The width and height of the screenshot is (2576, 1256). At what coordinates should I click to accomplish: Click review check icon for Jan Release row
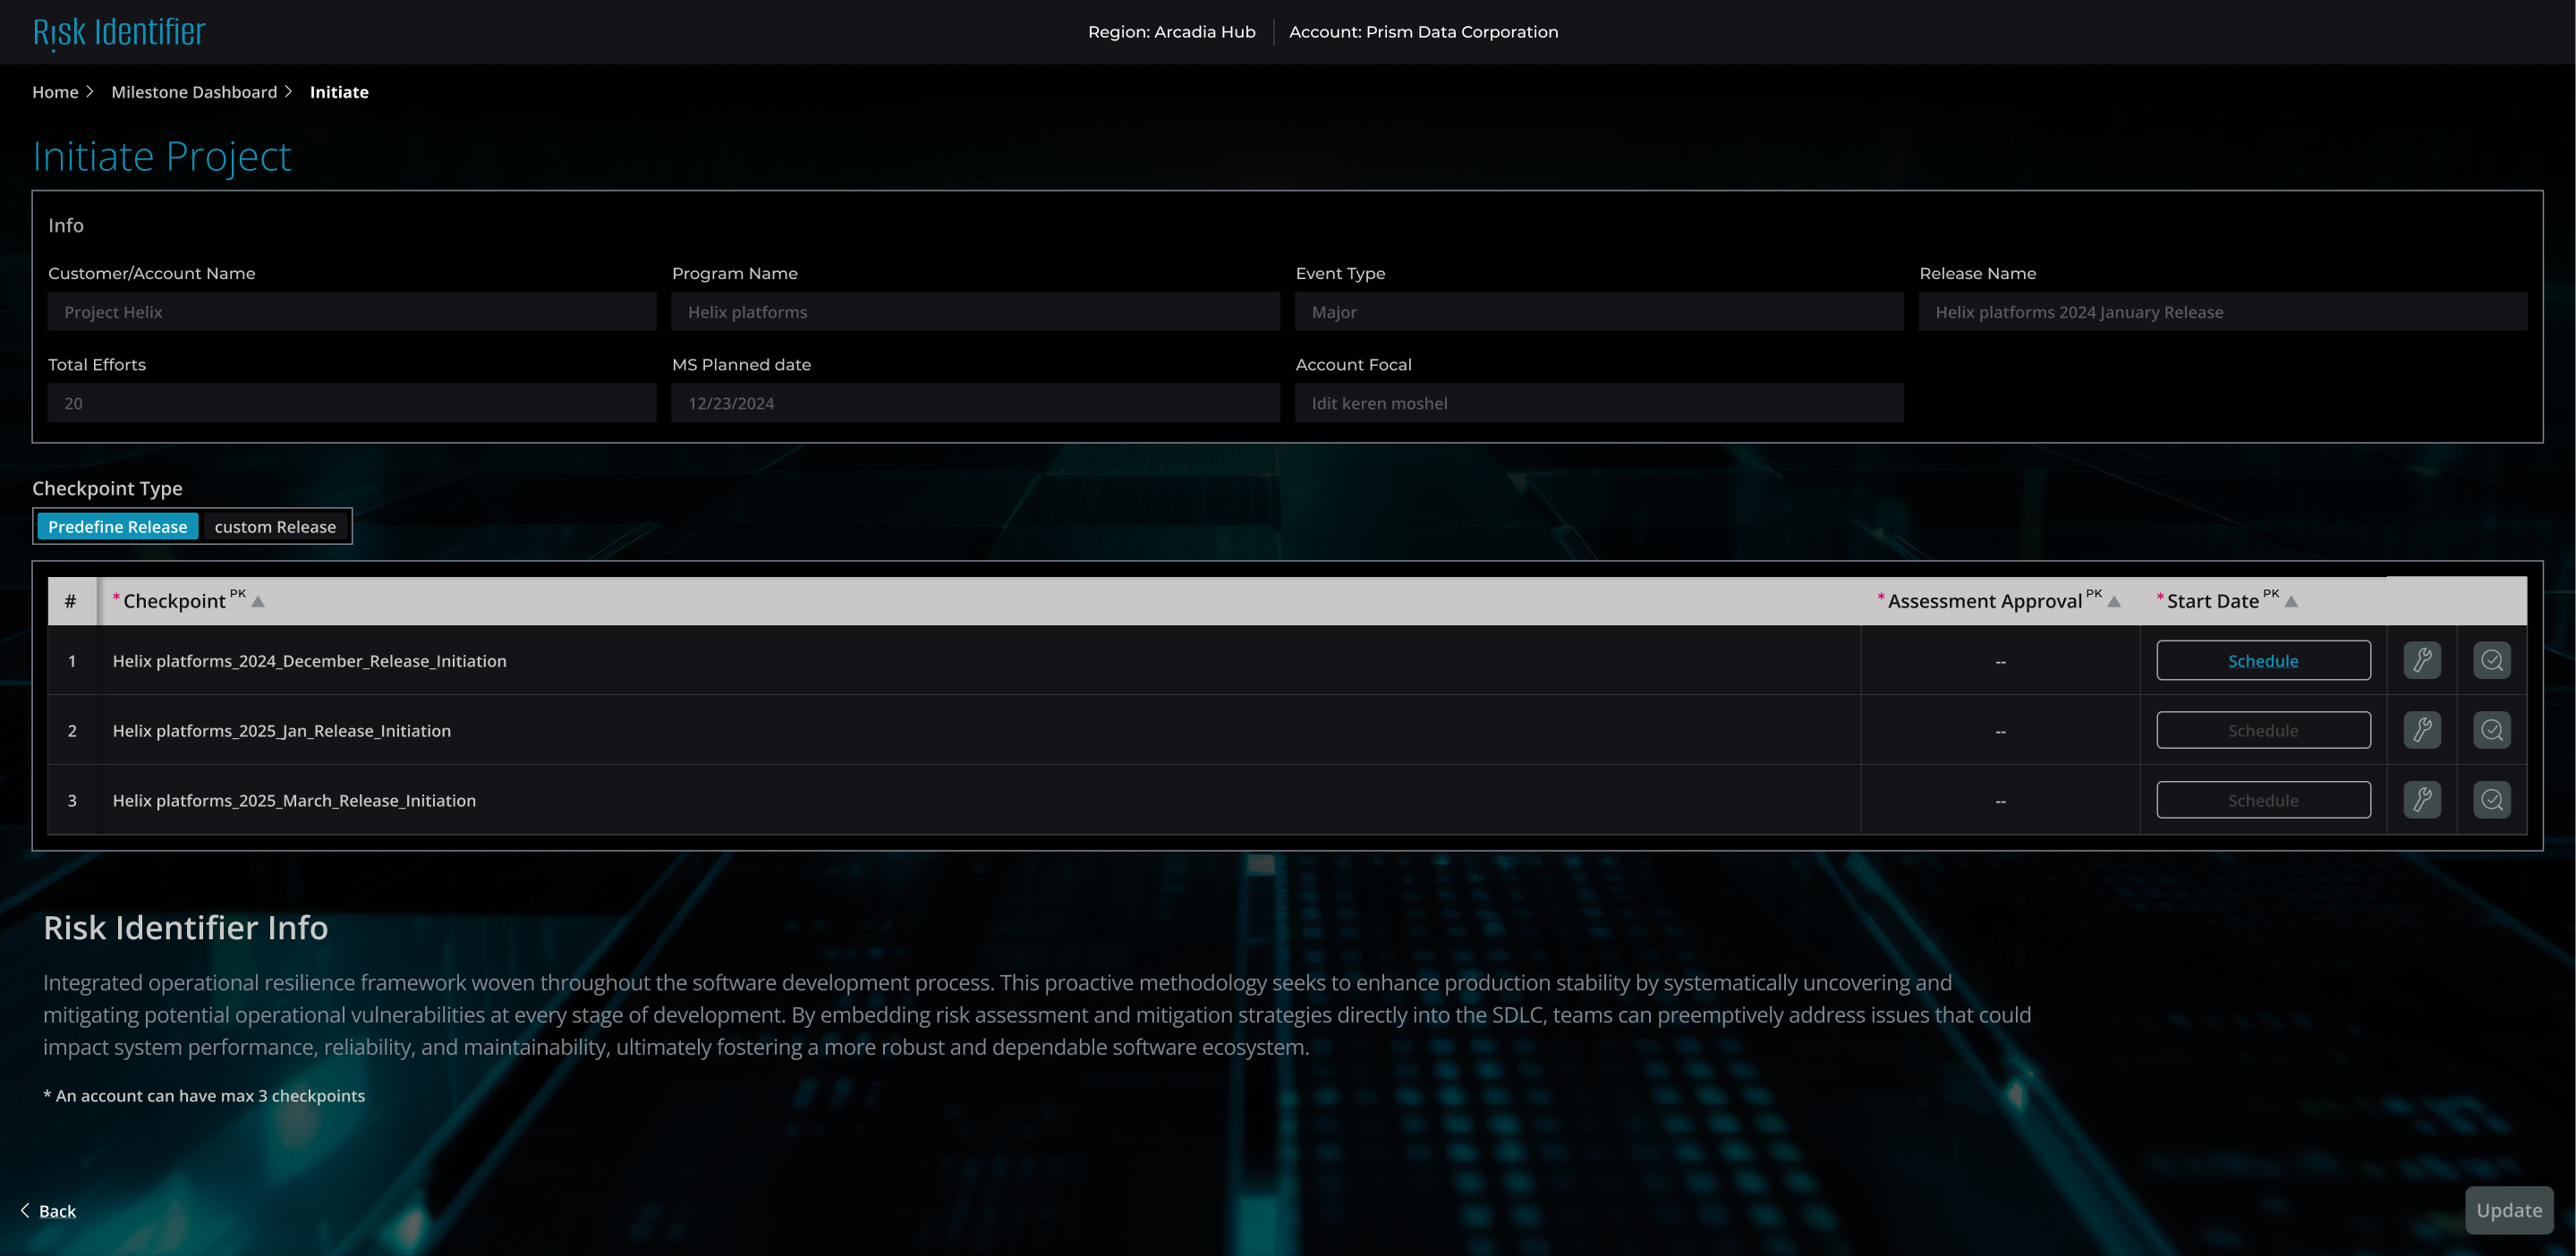pyautogui.click(x=2491, y=730)
